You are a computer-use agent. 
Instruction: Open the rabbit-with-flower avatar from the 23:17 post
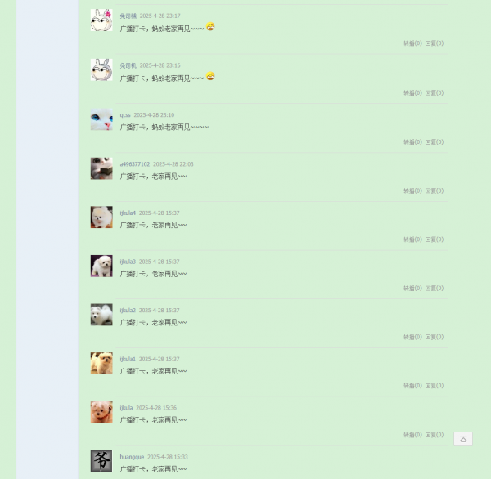[101, 20]
